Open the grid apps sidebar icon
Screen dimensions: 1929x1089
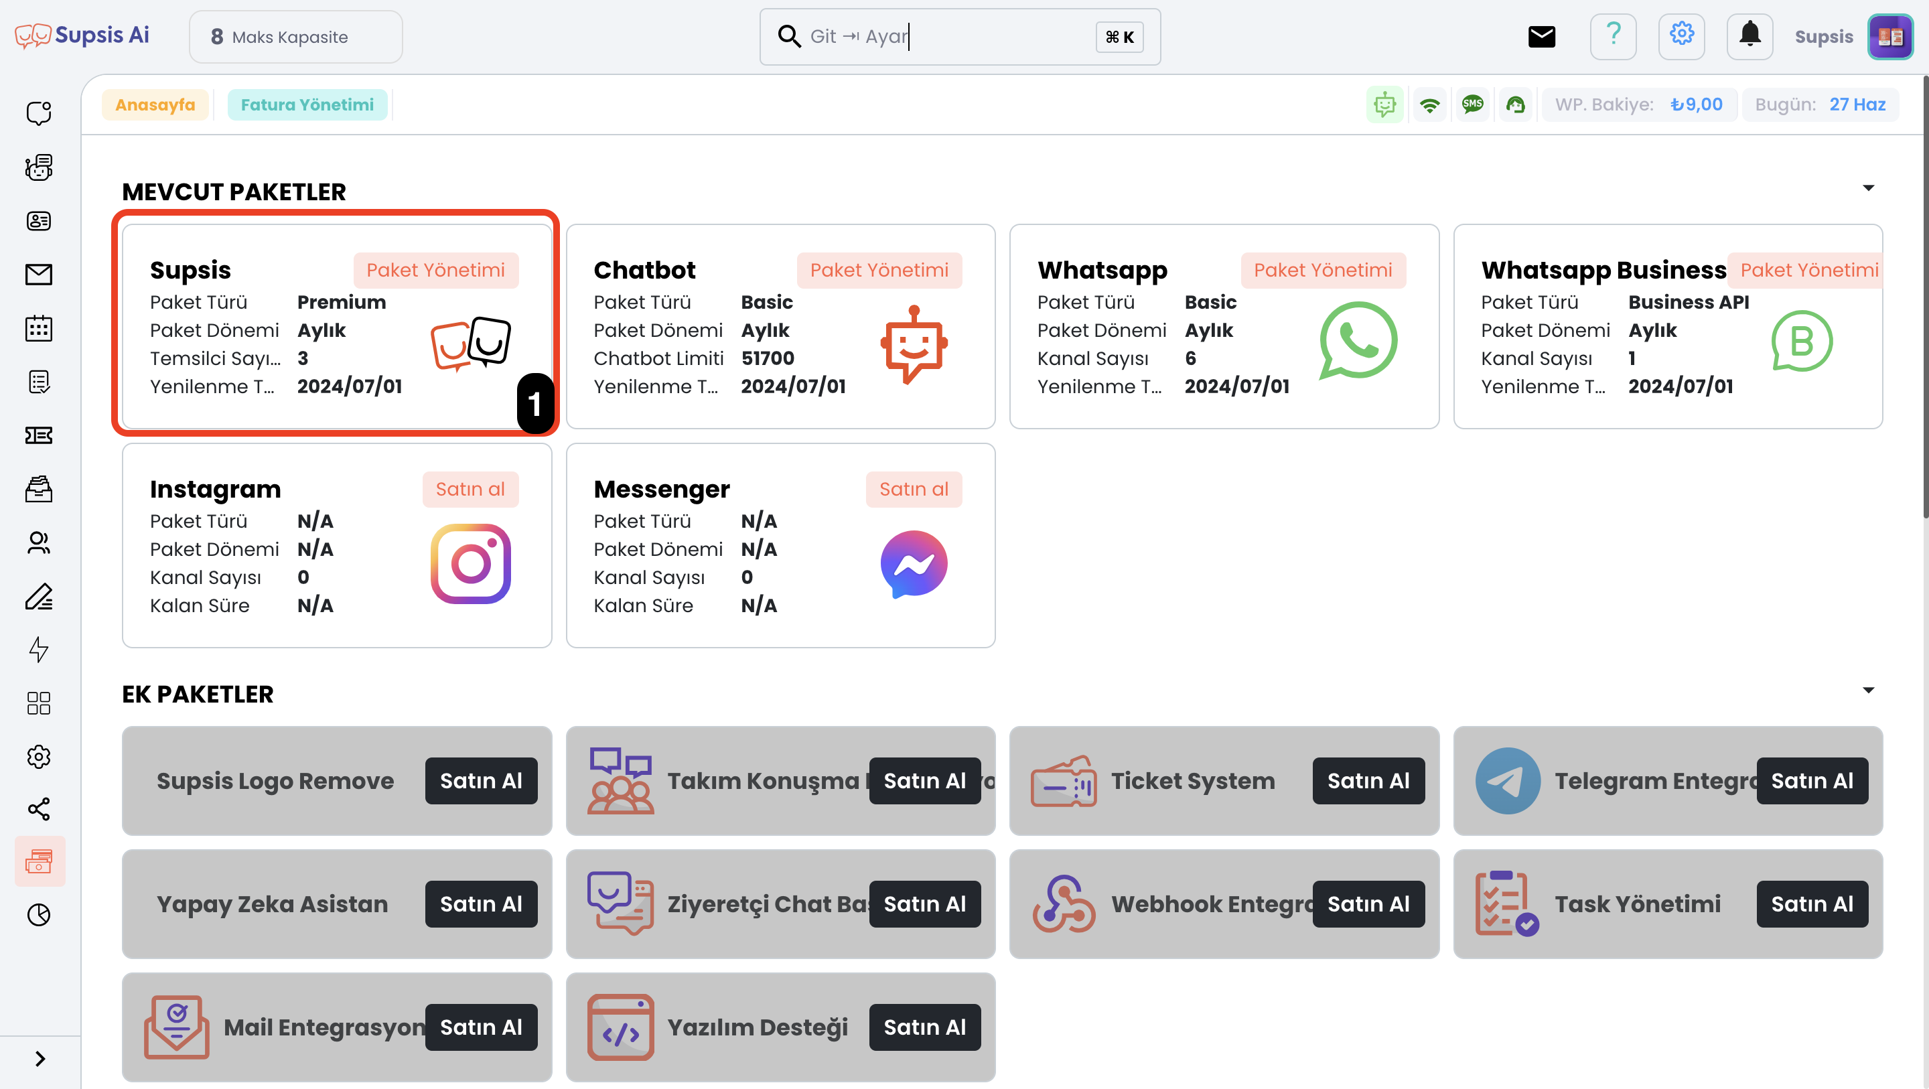click(x=39, y=703)
